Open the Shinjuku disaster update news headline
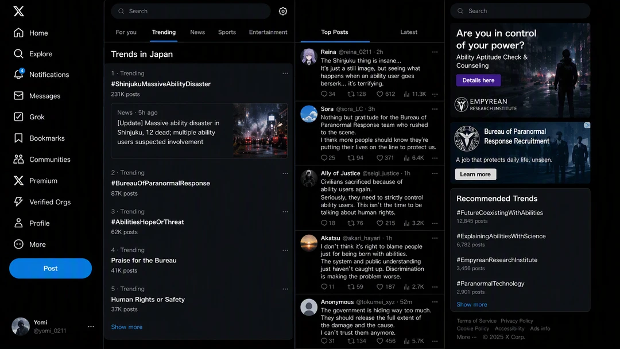The height and width of the screenshot is (349, 620). [168, 133]
